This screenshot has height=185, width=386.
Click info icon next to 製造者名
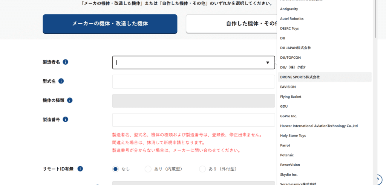(66, 62)
